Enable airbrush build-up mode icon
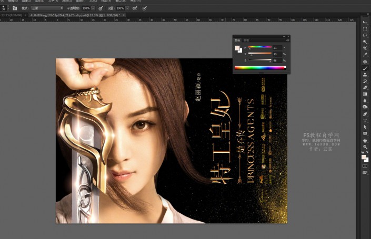Image resolution: width=371 pixels, height=239 pixels. pyautogui.click(x=135, y=8)
